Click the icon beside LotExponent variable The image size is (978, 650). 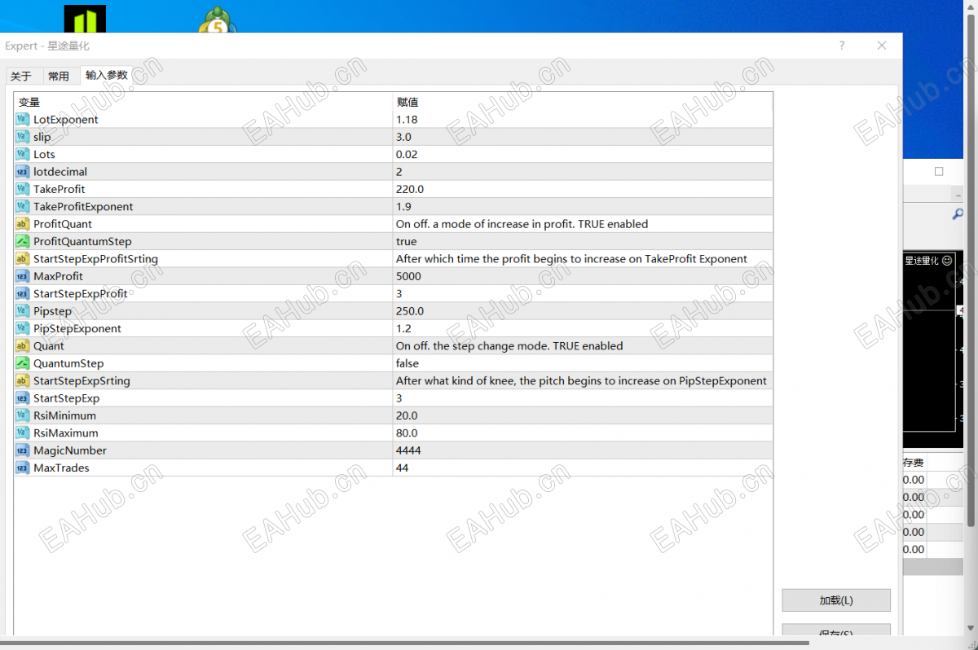[x=23, y=120]
